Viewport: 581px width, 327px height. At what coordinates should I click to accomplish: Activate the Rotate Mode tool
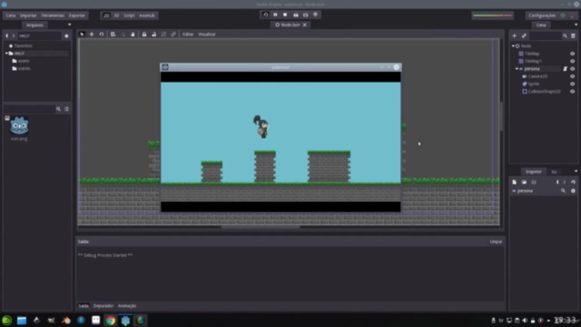101,35
